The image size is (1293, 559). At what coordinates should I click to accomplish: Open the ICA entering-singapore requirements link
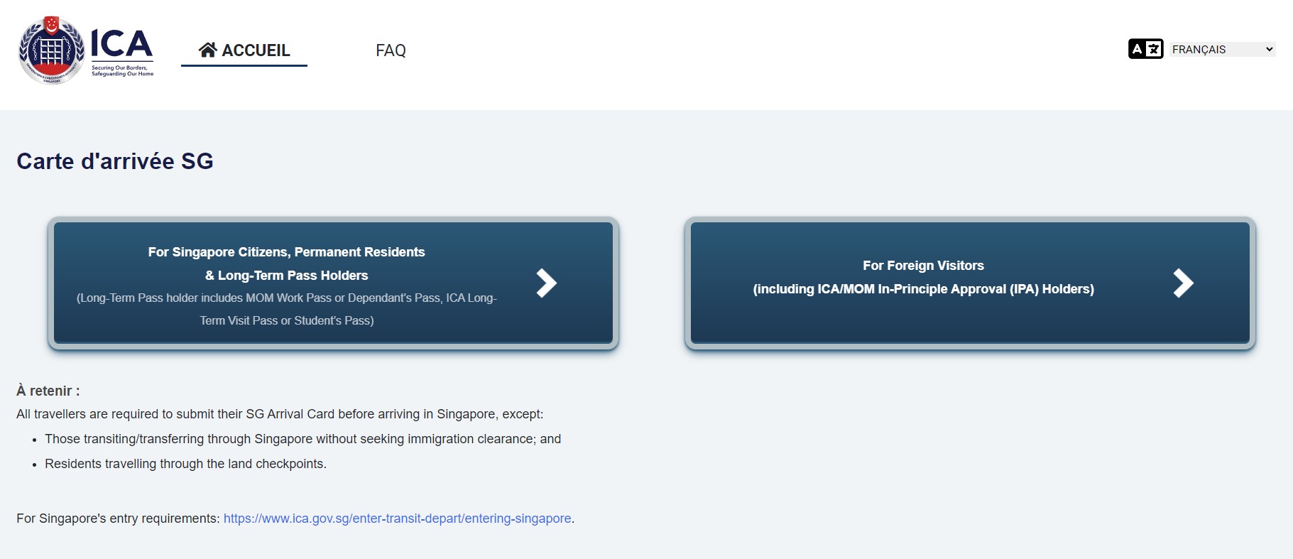[x=398, y=519]
